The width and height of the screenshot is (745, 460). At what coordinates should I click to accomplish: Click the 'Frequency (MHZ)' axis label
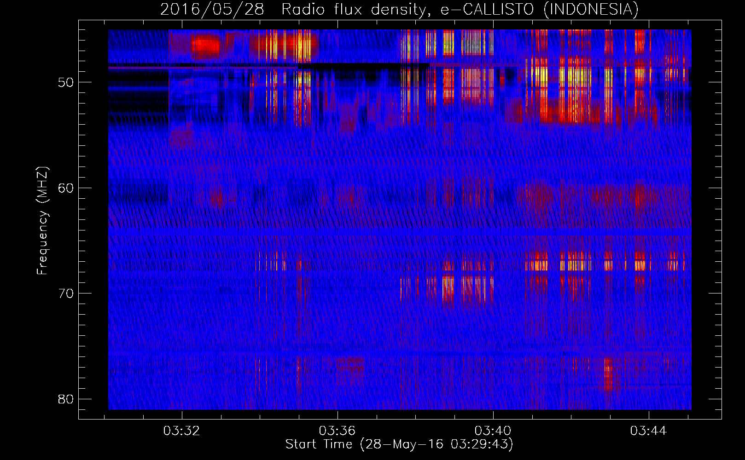[42, 220]
